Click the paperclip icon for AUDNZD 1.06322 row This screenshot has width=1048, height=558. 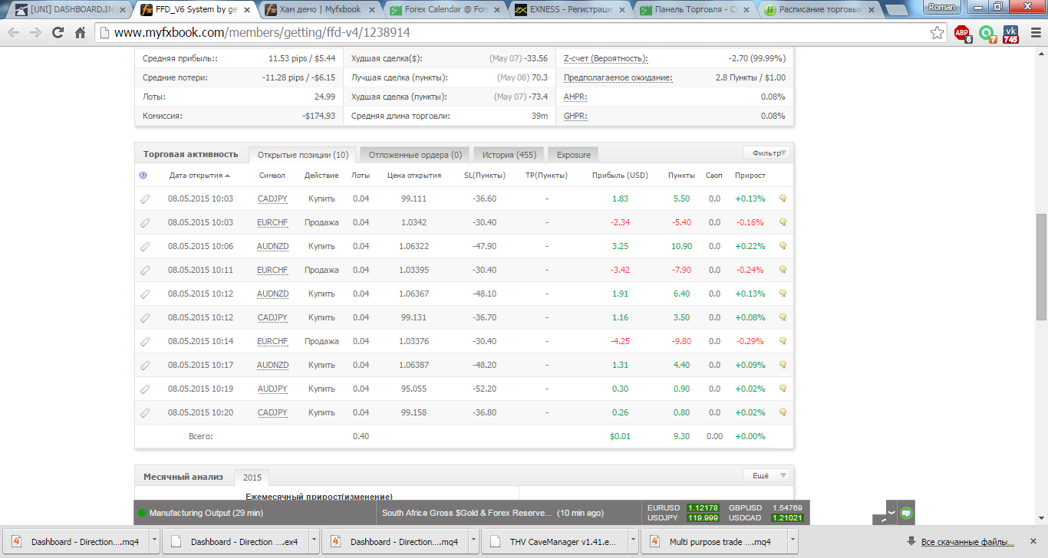pyautogui.click(x=145, y=246)
